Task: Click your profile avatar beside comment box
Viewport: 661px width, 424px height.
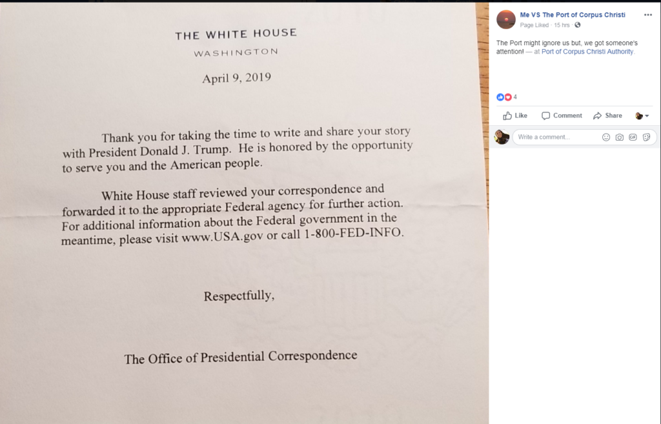Action: [502, 137]
